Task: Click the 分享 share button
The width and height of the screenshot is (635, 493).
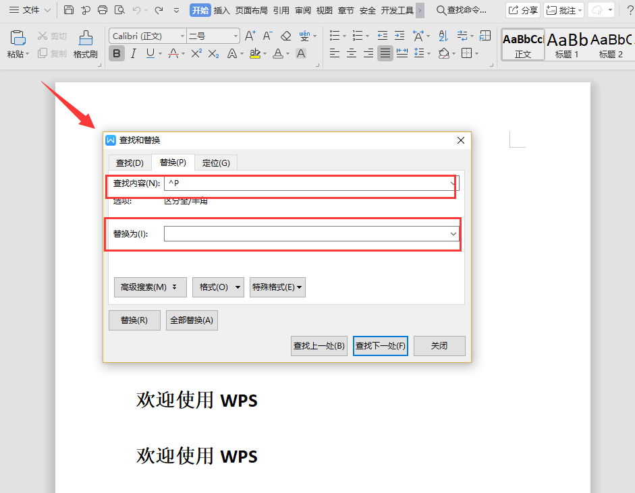Action: 523,10
